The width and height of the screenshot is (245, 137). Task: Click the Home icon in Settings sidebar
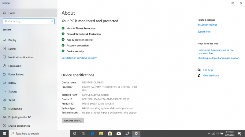click(x=4, y=13)
